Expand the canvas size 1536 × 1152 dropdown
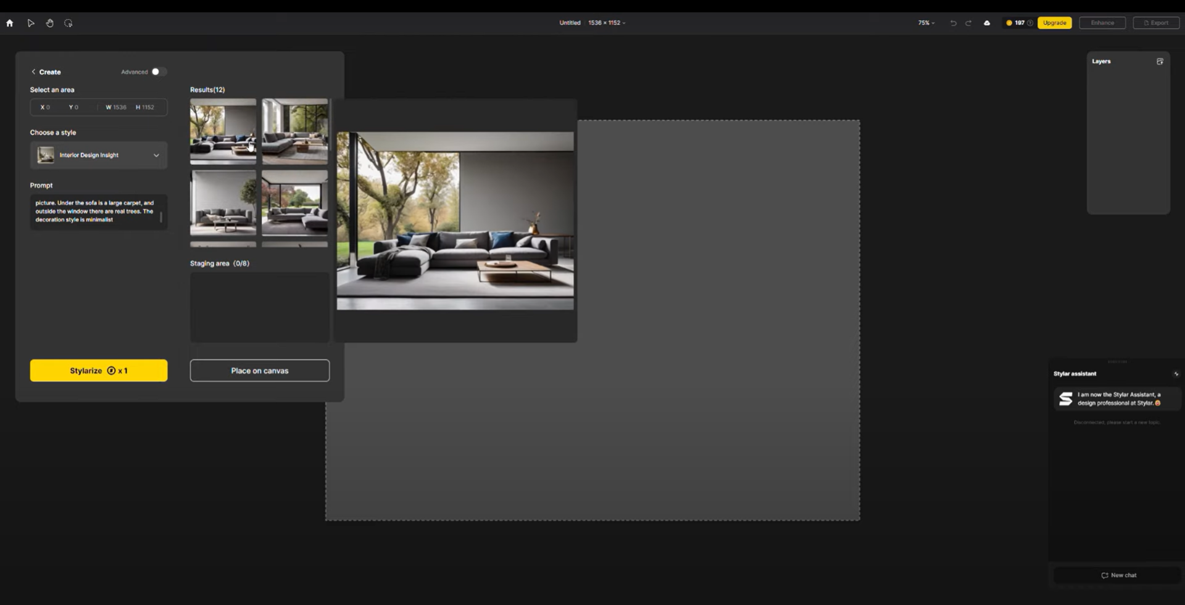Viewport: 1185px width, 605px height. (x=607, y=23)
